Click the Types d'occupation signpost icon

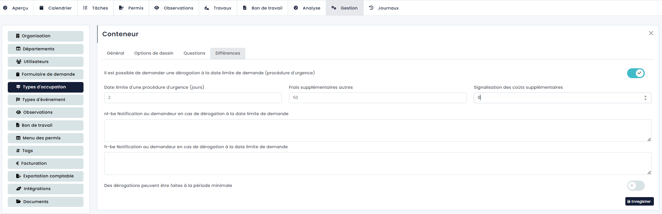tap(18, 87)
